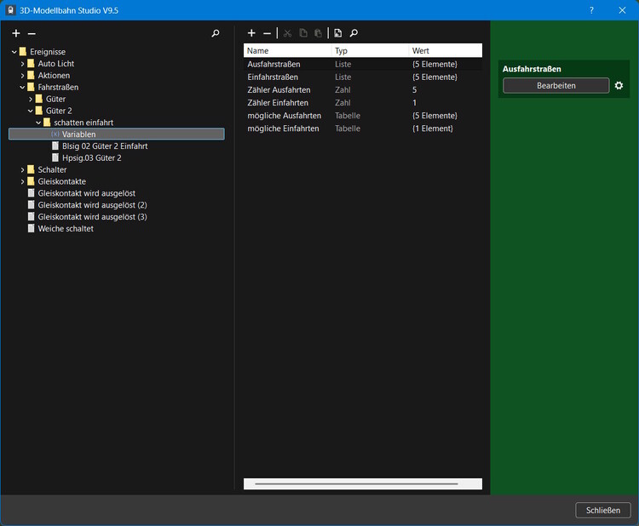Click the minus icon above the event tree
The height and width of the screenshot is (526, 639).
pos(32,33)
